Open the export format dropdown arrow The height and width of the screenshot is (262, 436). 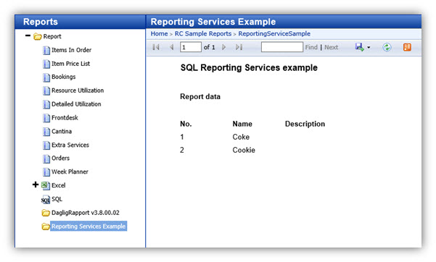pos(369,48)
